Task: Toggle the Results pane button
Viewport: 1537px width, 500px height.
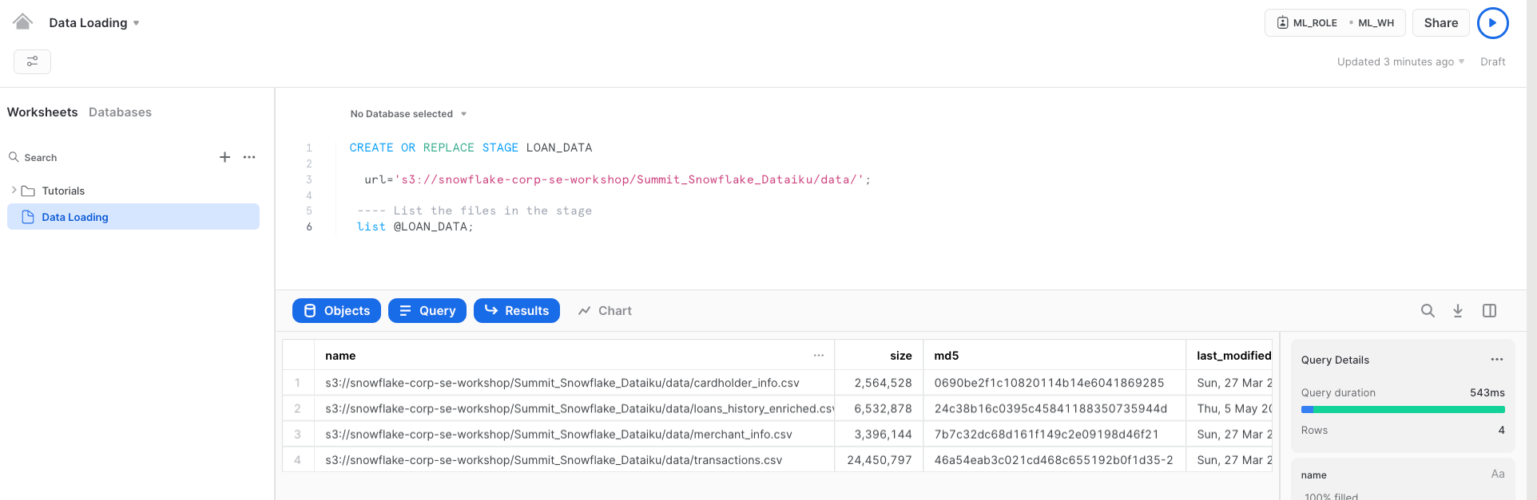Action: click(517, 311)
